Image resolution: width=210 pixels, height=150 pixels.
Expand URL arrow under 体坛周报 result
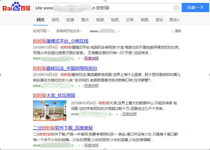coord(117,114)
